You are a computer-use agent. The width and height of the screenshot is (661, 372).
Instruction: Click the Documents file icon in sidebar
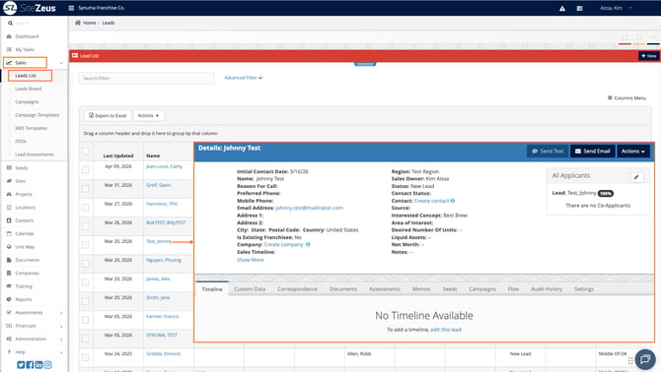(9, 260)
